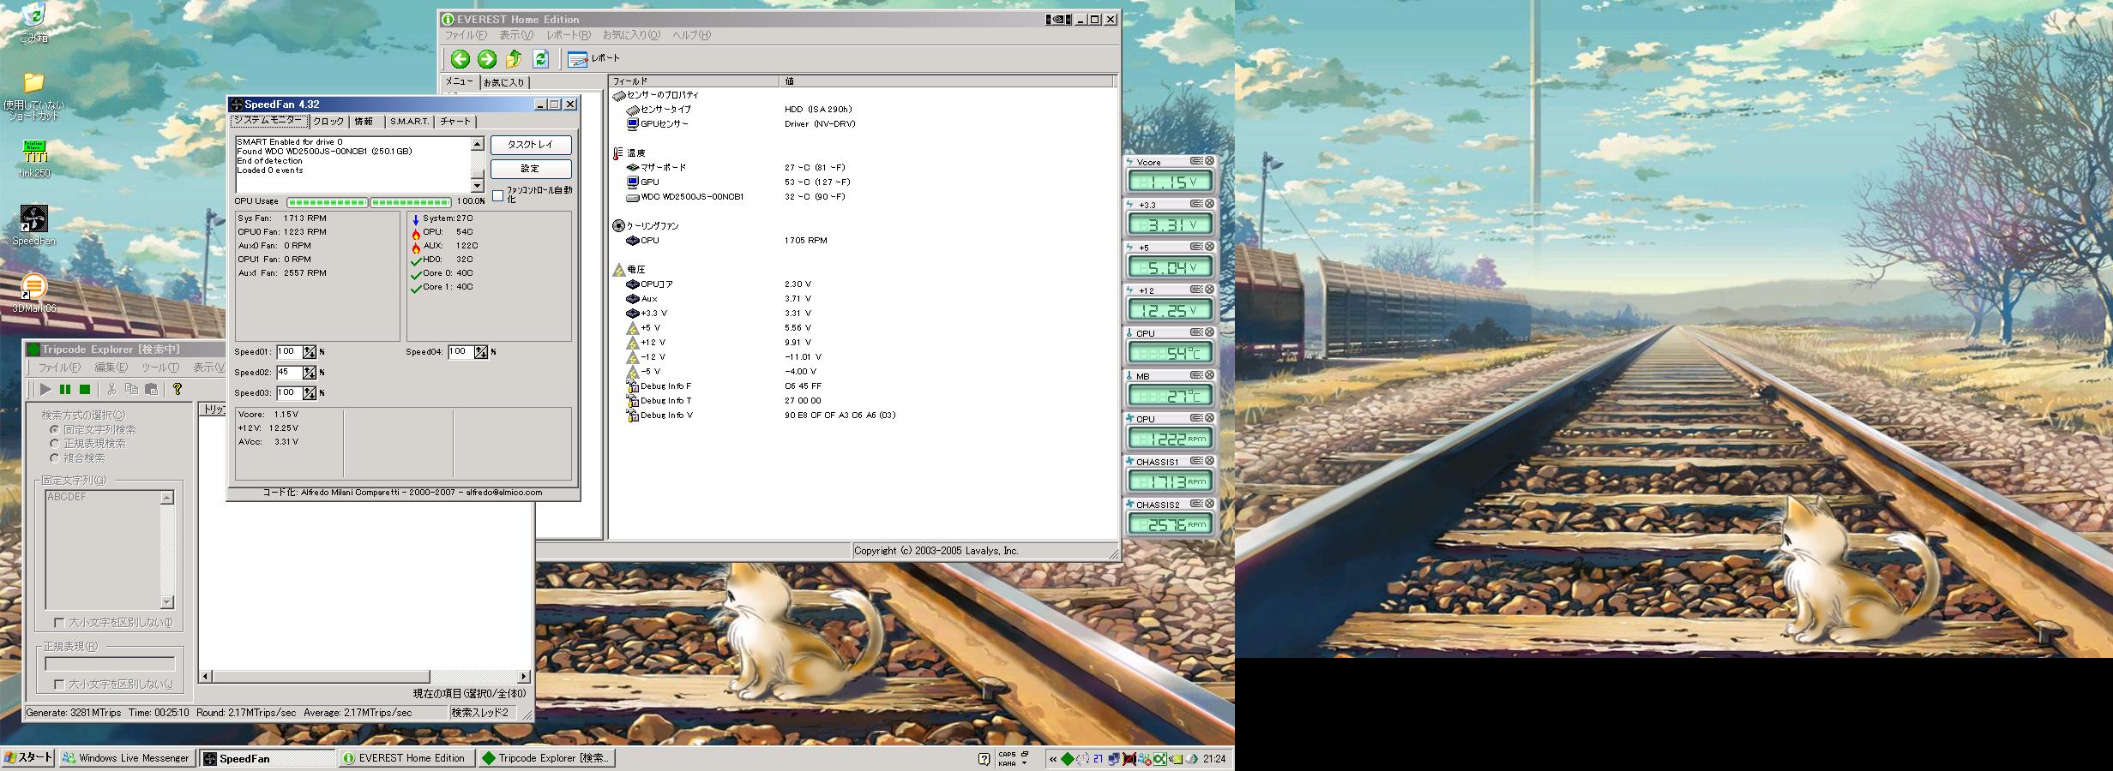Open the Recycle Bin desktop icon
Viewport: 2113px width, 771px height.
pos(33,22)
